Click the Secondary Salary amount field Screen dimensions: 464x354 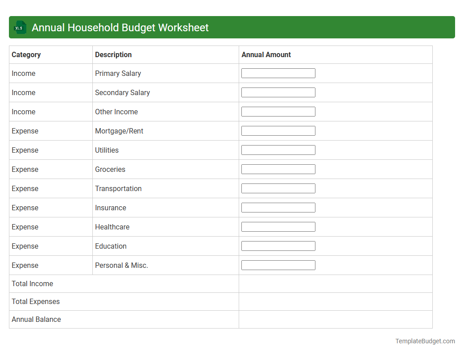coord(278,92)
